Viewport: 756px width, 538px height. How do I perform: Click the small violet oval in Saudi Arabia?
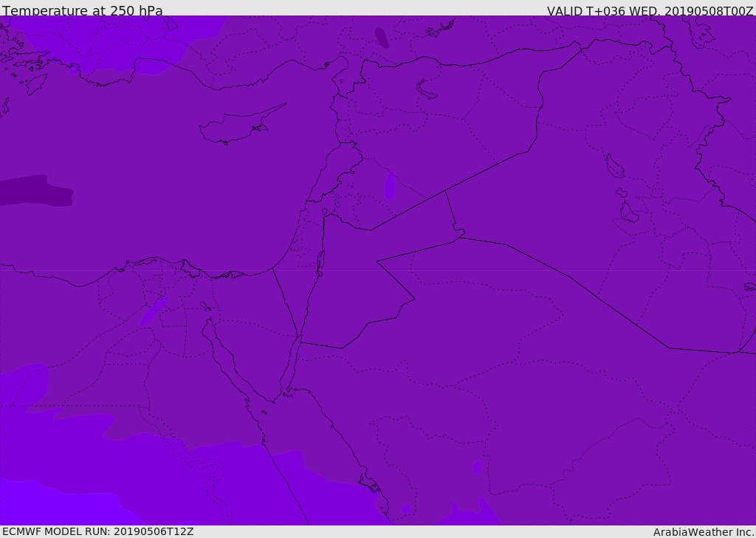pos(477,467)
